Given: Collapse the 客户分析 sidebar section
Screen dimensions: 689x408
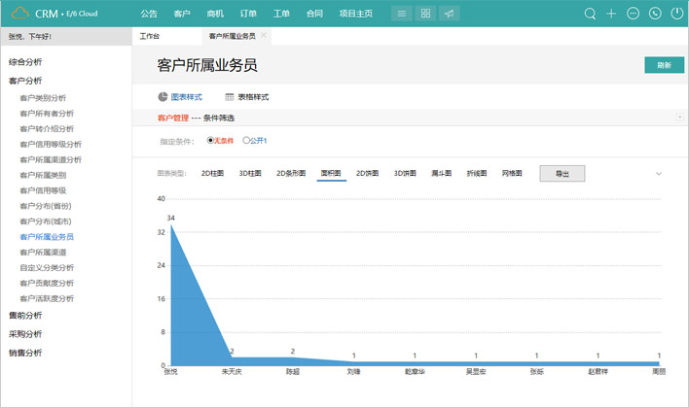Looking at the screenshot, I should pyautogui.click(x=25, y=81).
